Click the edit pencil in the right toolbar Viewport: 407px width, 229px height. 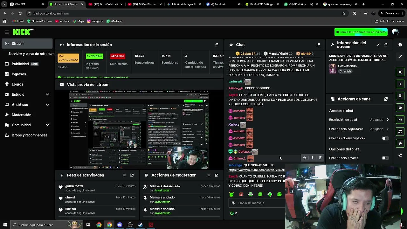click(x=400, y=57)
